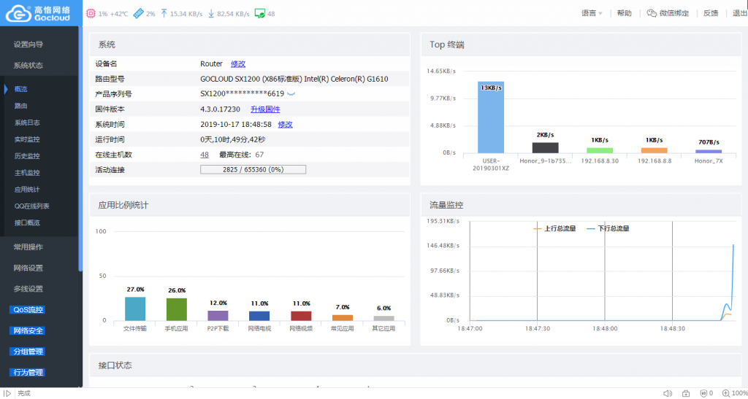Click the download speed arrow icon
Image resolution: width=748 pixels, height=399 pixels.
[211, 13]
